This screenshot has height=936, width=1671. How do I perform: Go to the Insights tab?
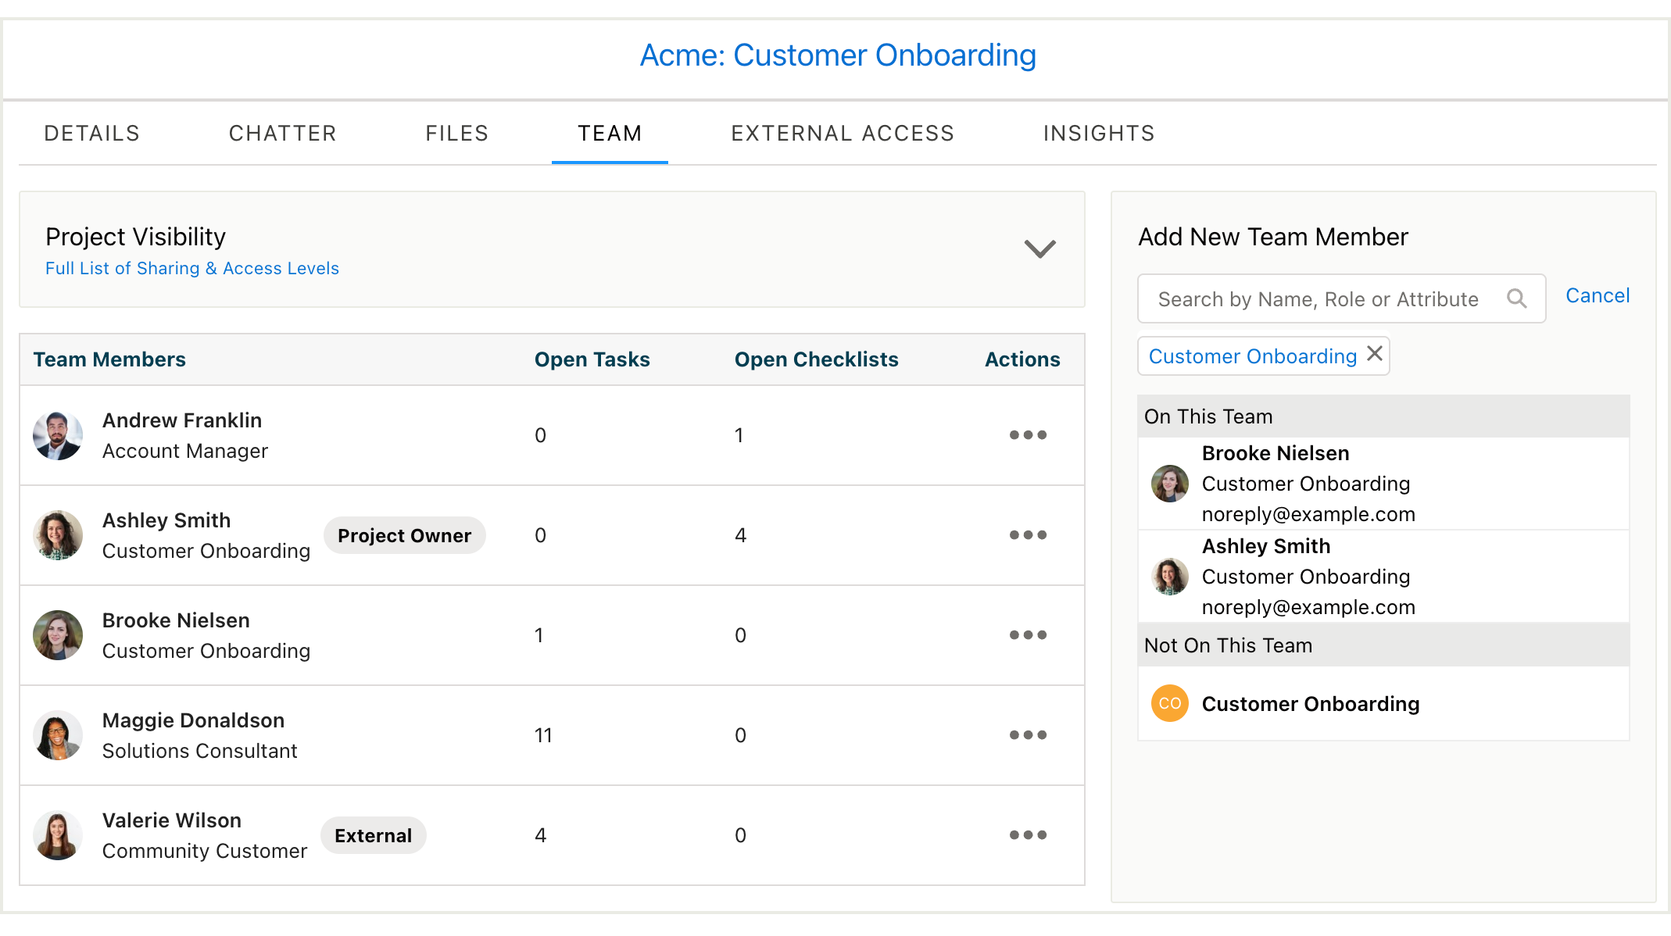(x=1099, y=133)
